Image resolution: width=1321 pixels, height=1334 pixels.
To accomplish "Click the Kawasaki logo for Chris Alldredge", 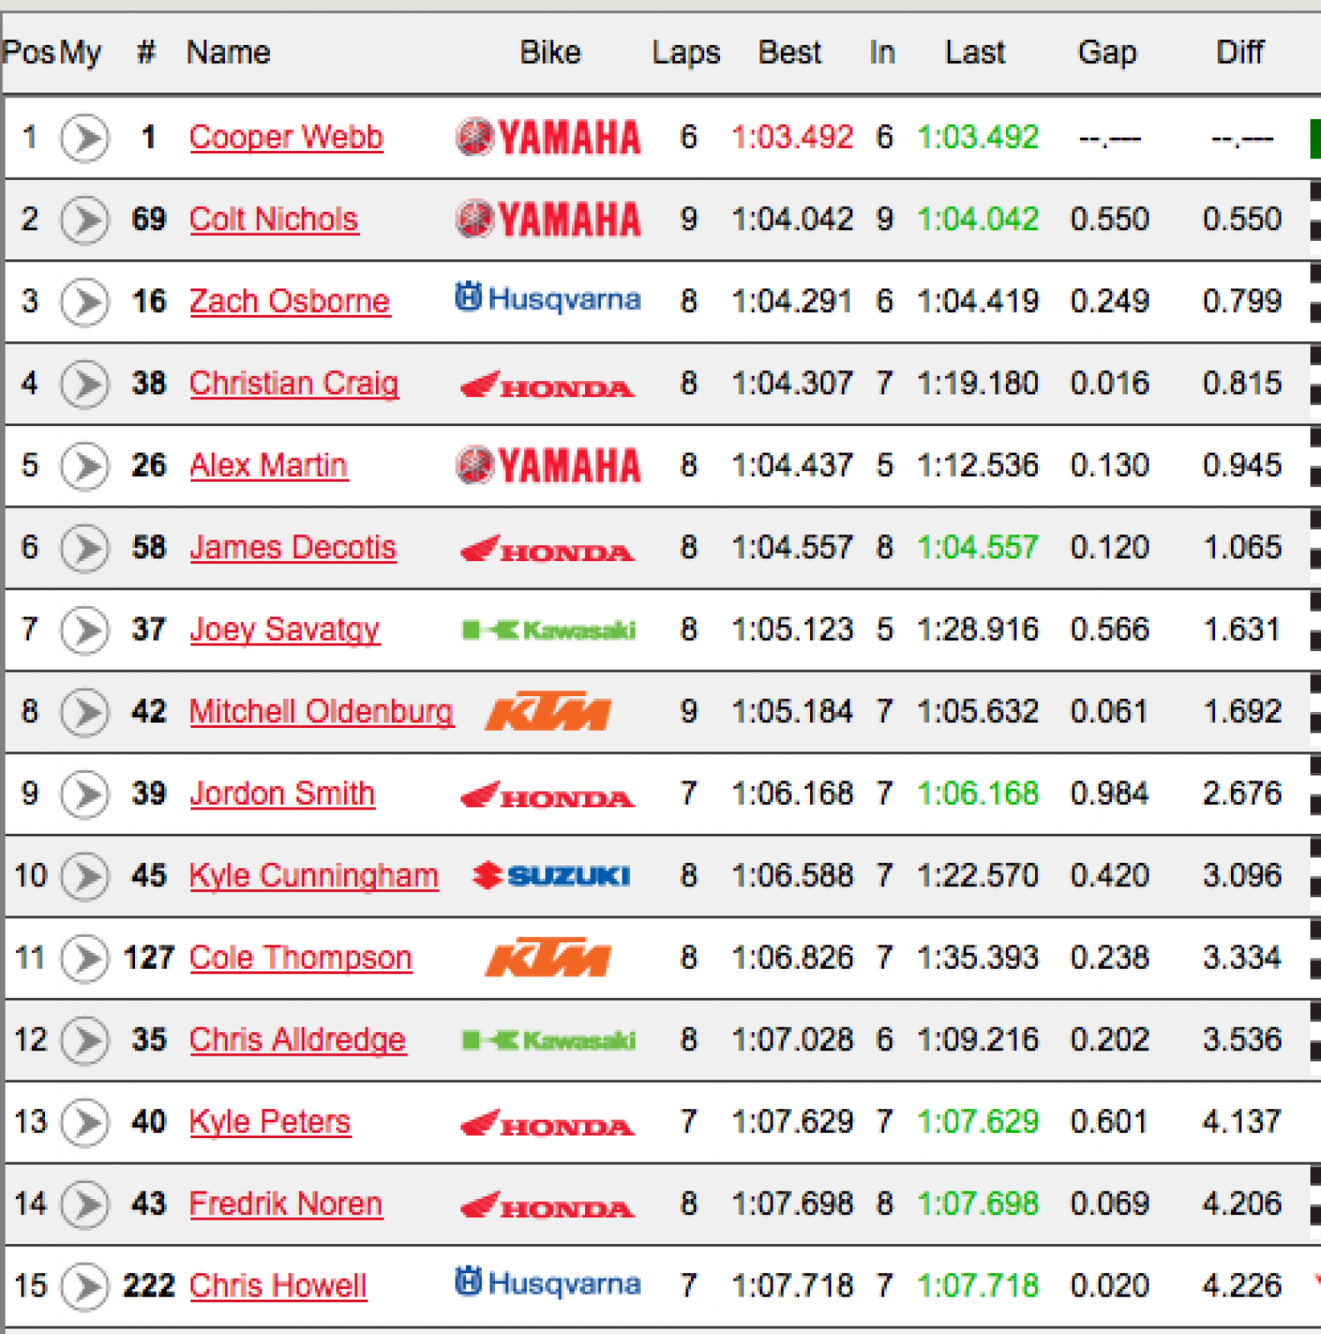I will pyautogui.click(x=548, y=1040).
